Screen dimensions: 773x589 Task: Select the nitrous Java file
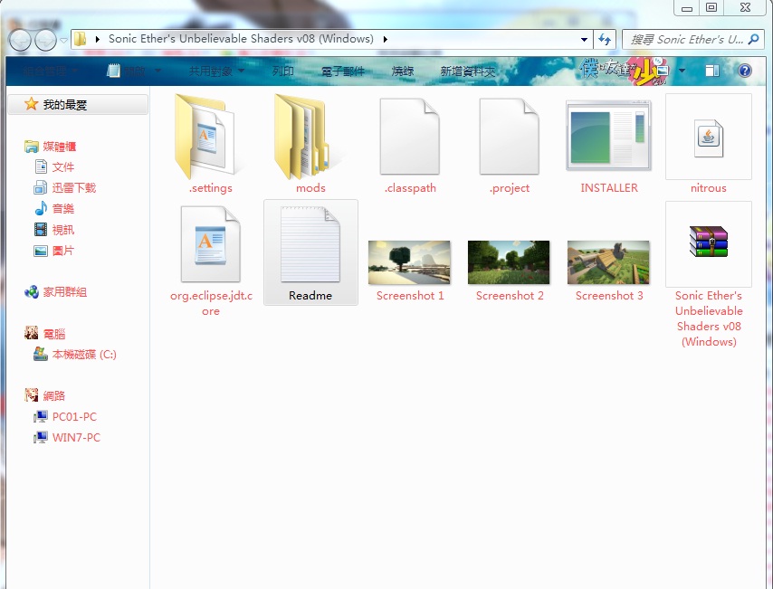708,138
